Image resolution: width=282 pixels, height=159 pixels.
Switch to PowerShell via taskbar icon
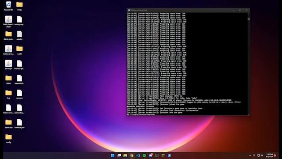point(169,155)
